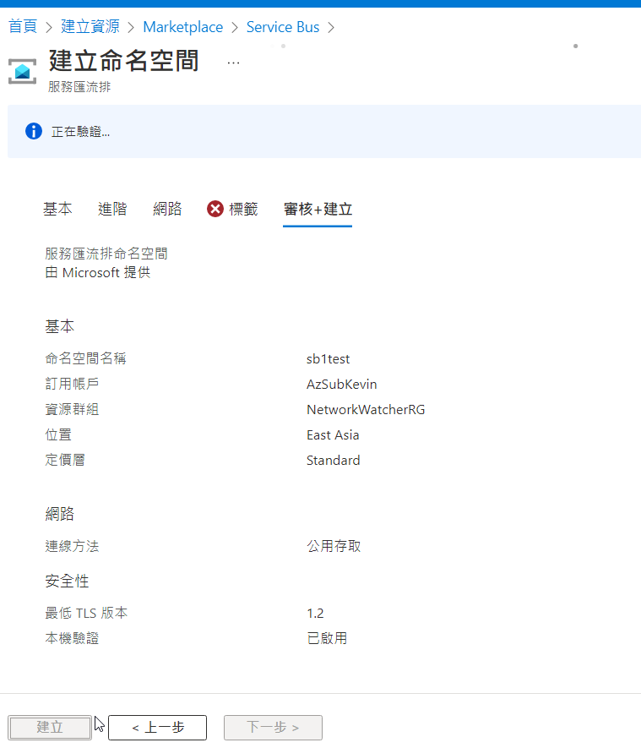Open the ellipsis more options menu
Viewport: 641px width, 748px height.
click(233, 63)
